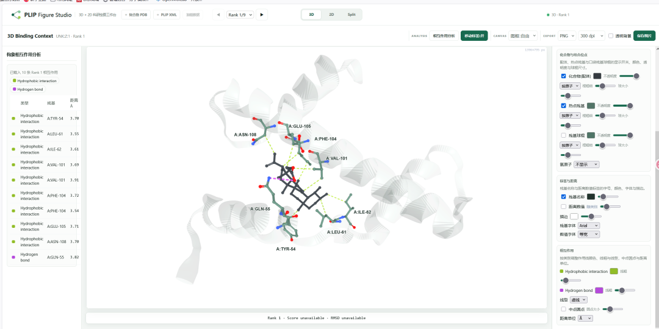The height and width of the screenshot is (329, 659).
Task: Click the PLIP Figure Studio logo icon
Action: [16, 15]
